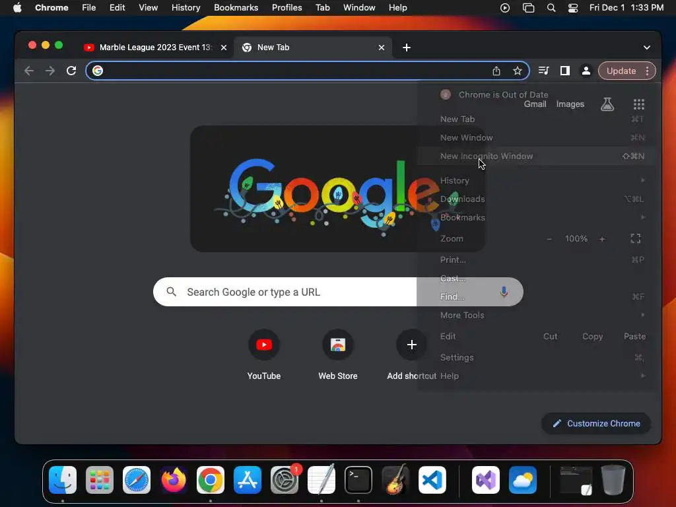Select New Tab menu item
Viewport: 676px width, 507px height.
pyautogui.click(x=537, y=119)
